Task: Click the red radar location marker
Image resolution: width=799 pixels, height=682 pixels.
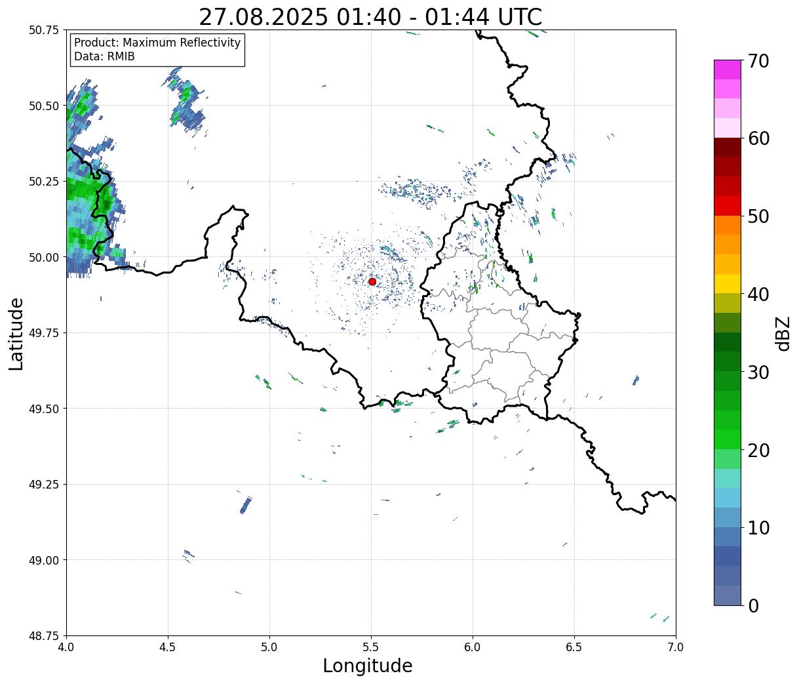Action: (372, 281)
